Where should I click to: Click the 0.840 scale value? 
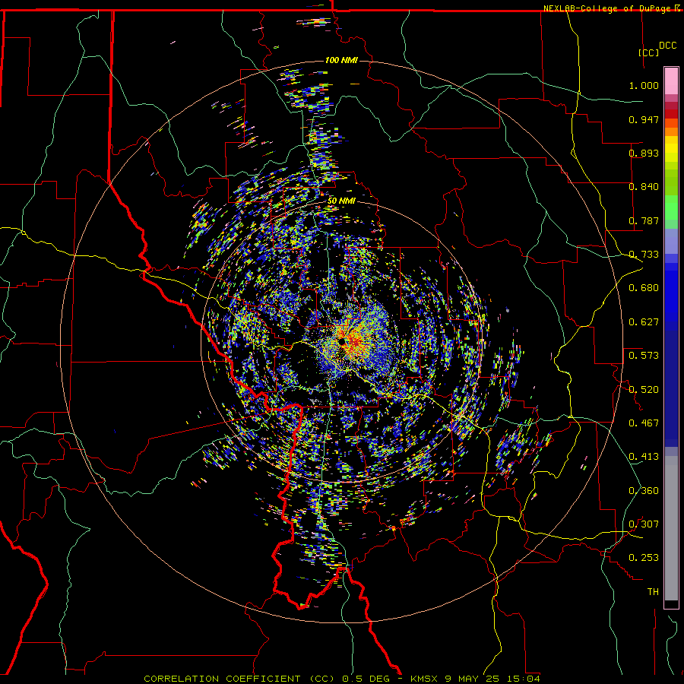(644, 187)
